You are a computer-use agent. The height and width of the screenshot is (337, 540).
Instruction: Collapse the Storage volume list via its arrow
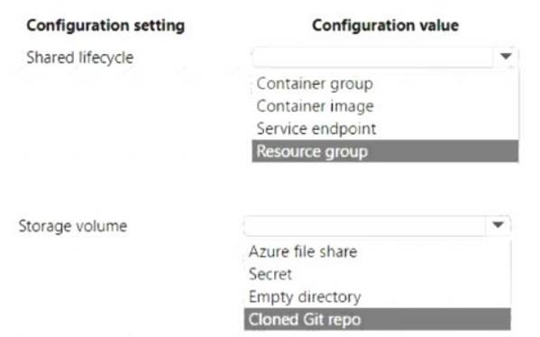(498, 225)
